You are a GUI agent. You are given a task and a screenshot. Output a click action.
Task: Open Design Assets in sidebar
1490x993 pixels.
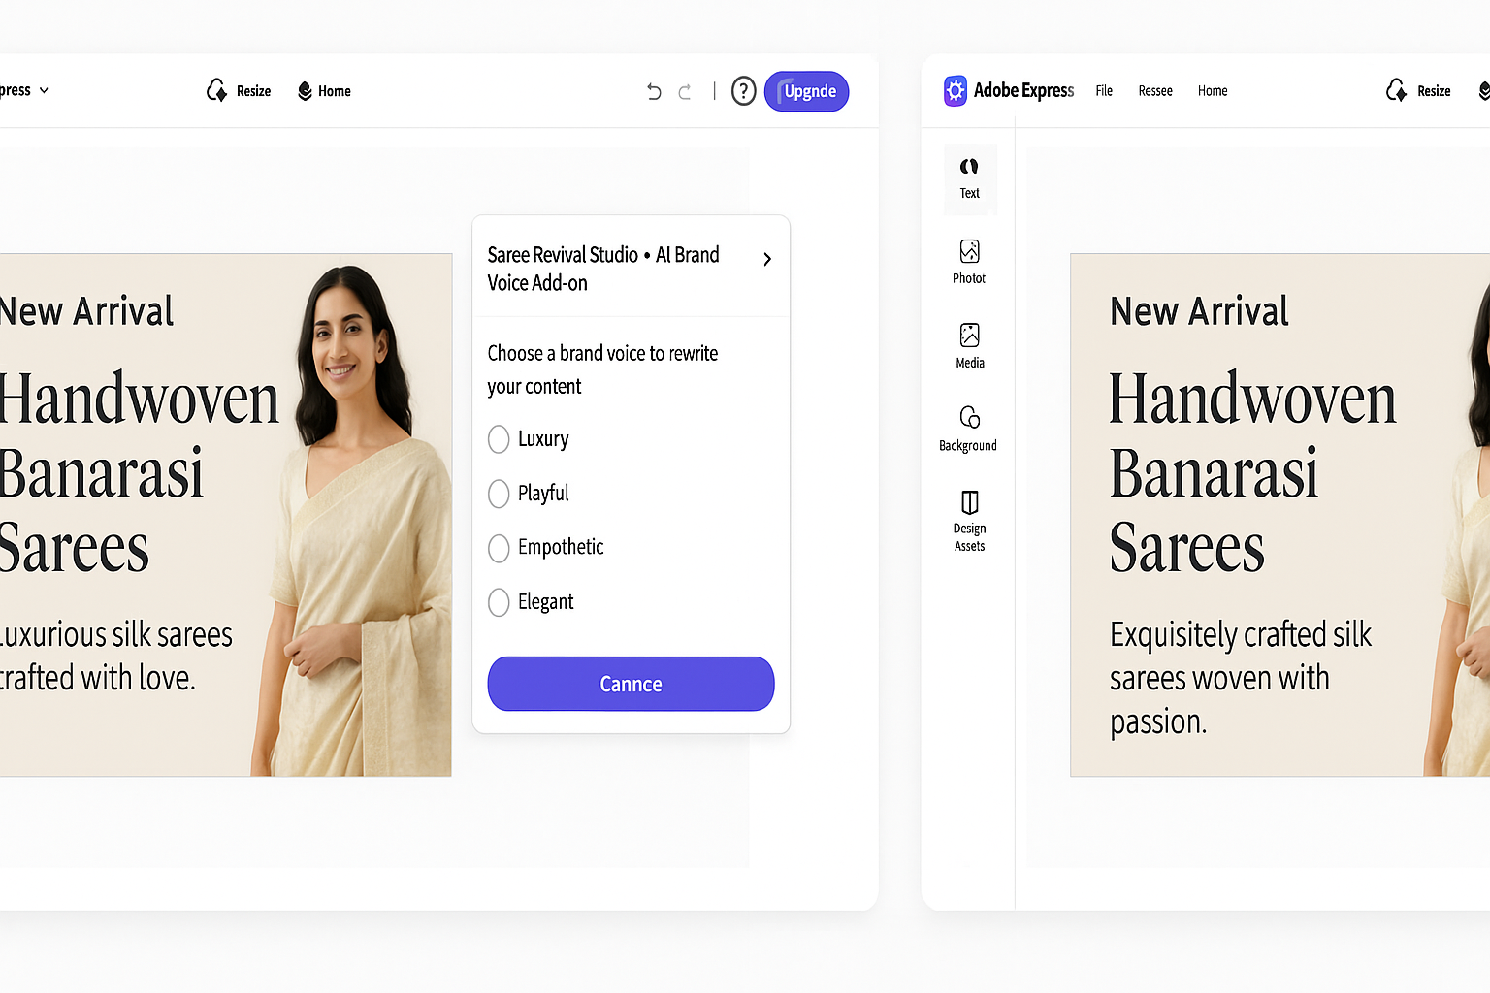click(969, 521)
